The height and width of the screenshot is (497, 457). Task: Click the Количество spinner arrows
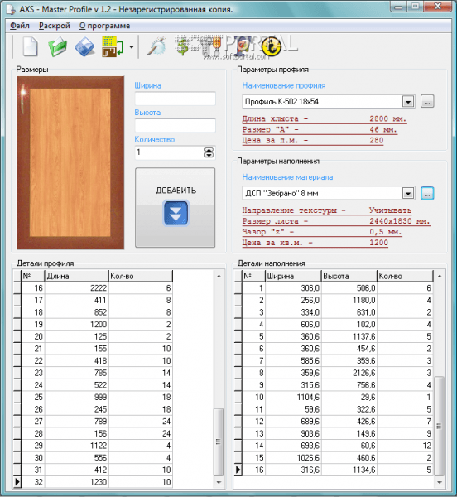(209, 152)
